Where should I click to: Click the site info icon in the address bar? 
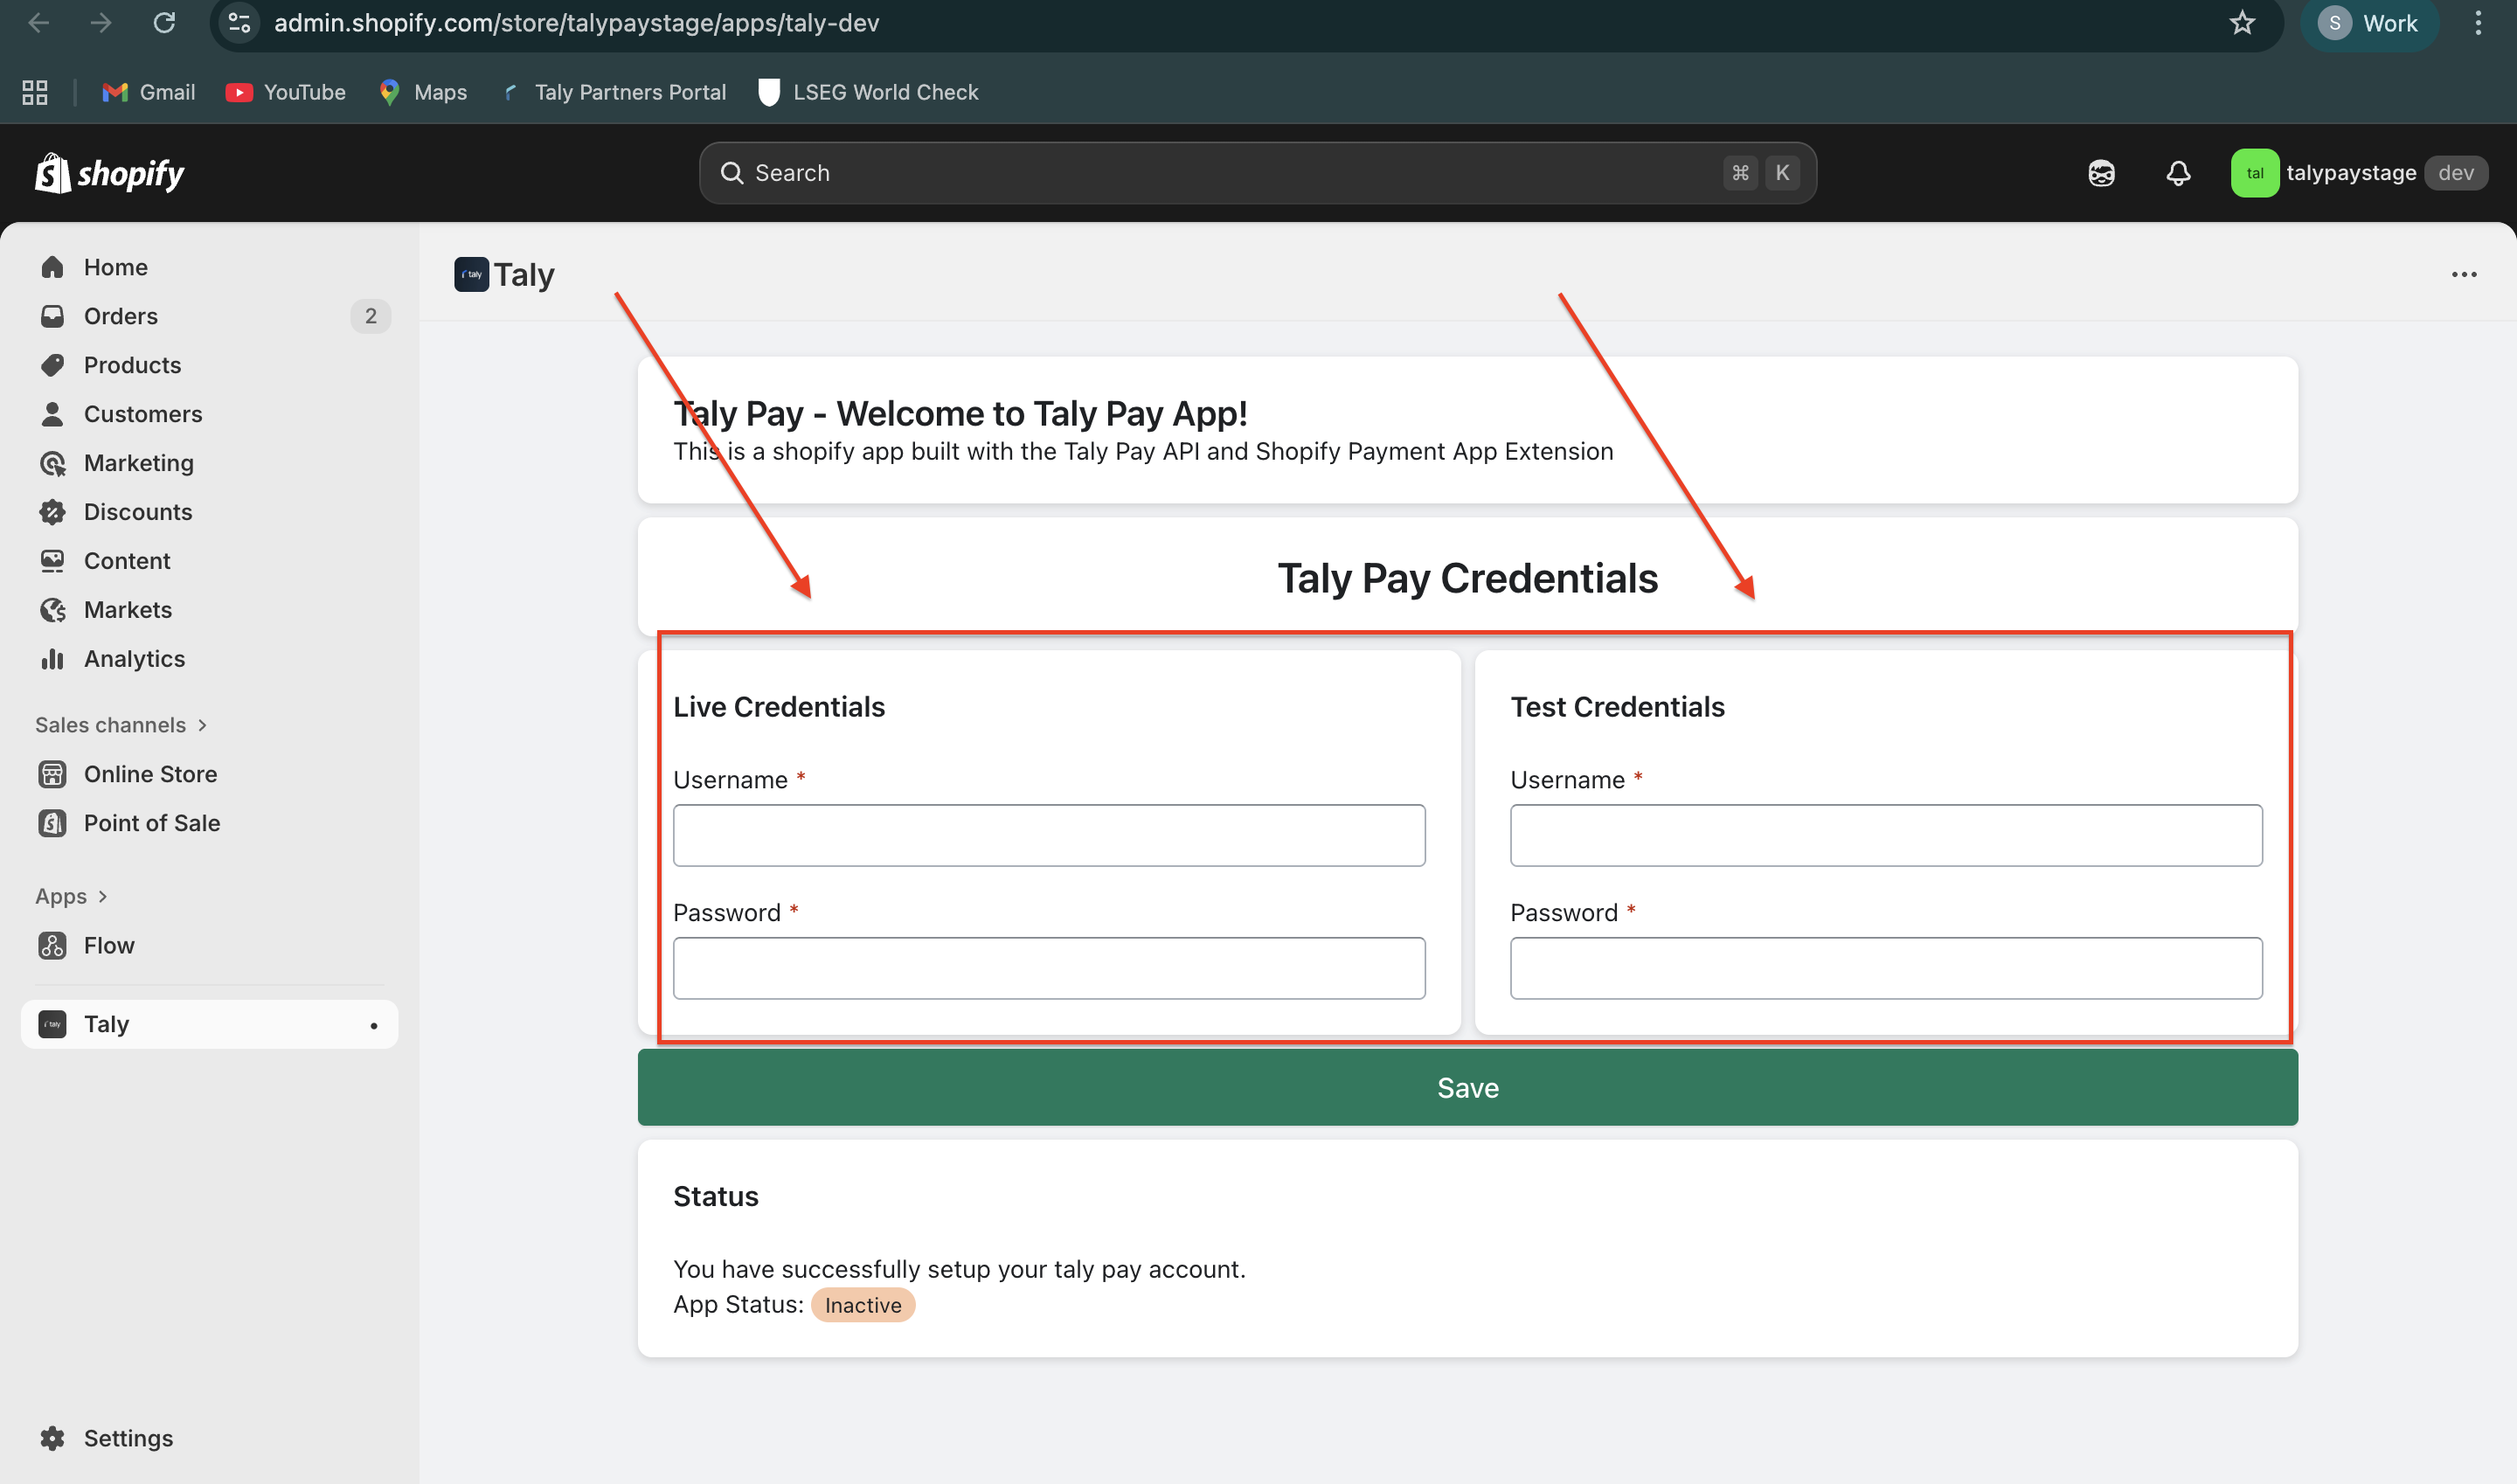tap(239, 23)
